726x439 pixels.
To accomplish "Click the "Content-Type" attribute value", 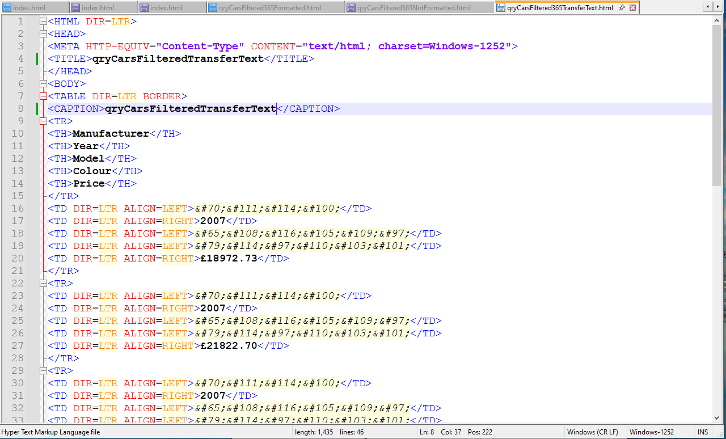I will click(x=200, y=47).
